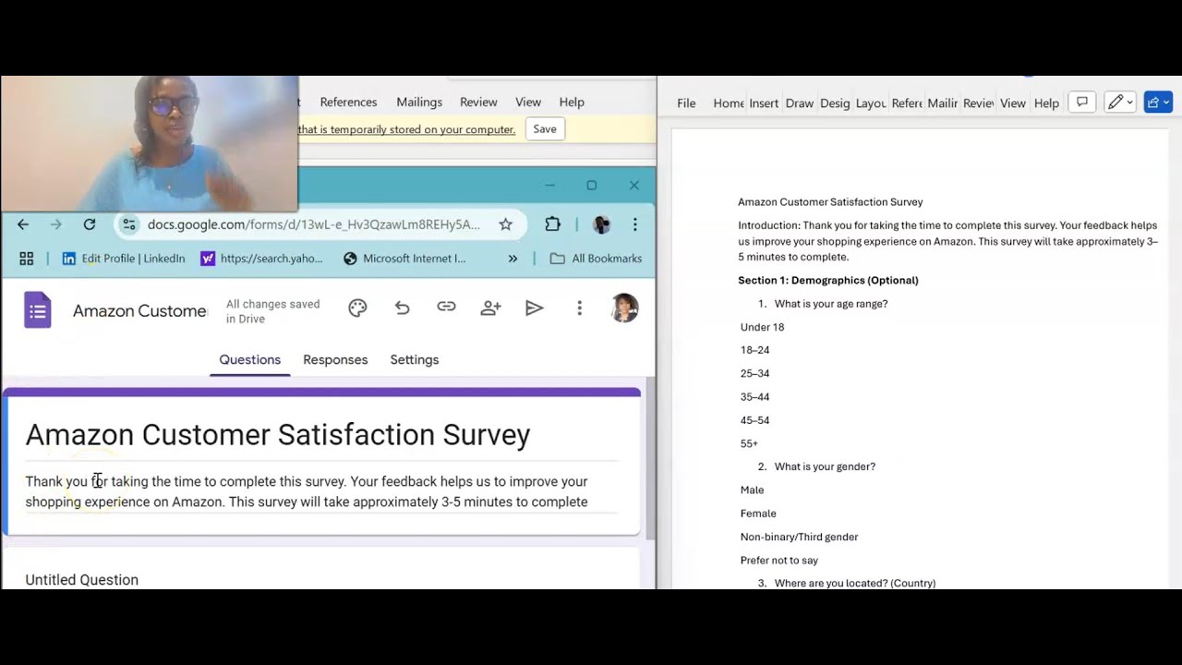
Task: Go forward in Chrome
Action: [x=56, y=224]
